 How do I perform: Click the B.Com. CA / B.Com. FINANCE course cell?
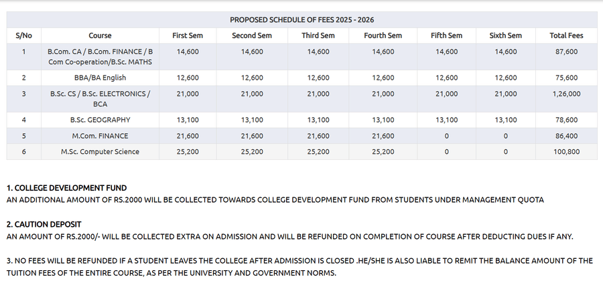(x=100, y=56)
